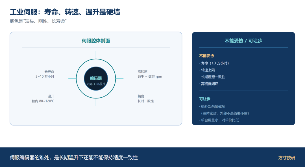Select the "高转速" diagram label

click(x=143, y=72)
